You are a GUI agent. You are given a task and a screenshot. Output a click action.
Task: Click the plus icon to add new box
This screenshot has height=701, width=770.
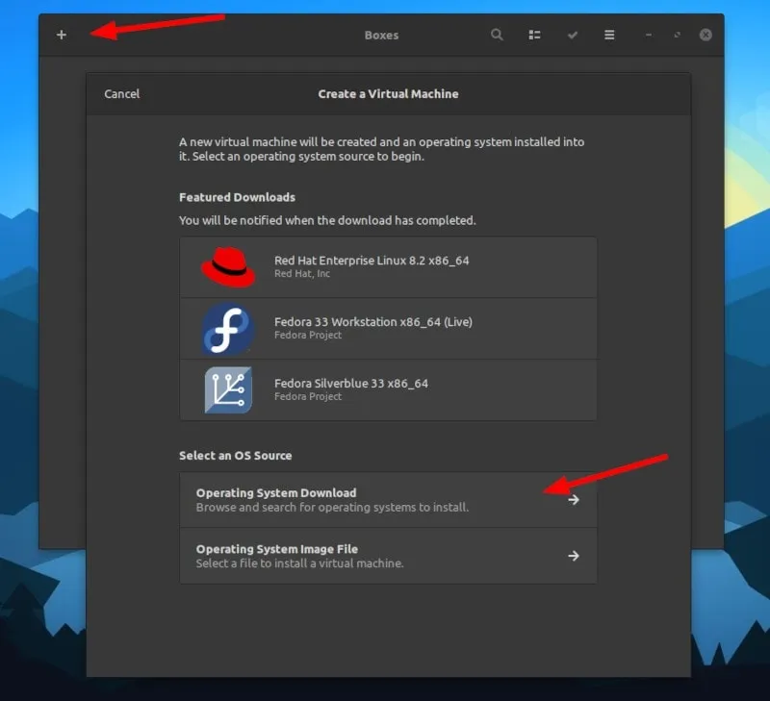pyautogui.click(x=62, y=35)
